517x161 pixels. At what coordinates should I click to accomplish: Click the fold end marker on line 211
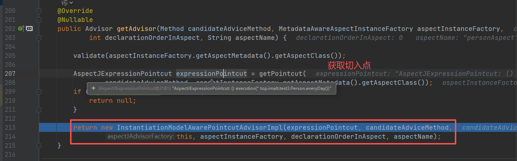(x=39, y=110)
